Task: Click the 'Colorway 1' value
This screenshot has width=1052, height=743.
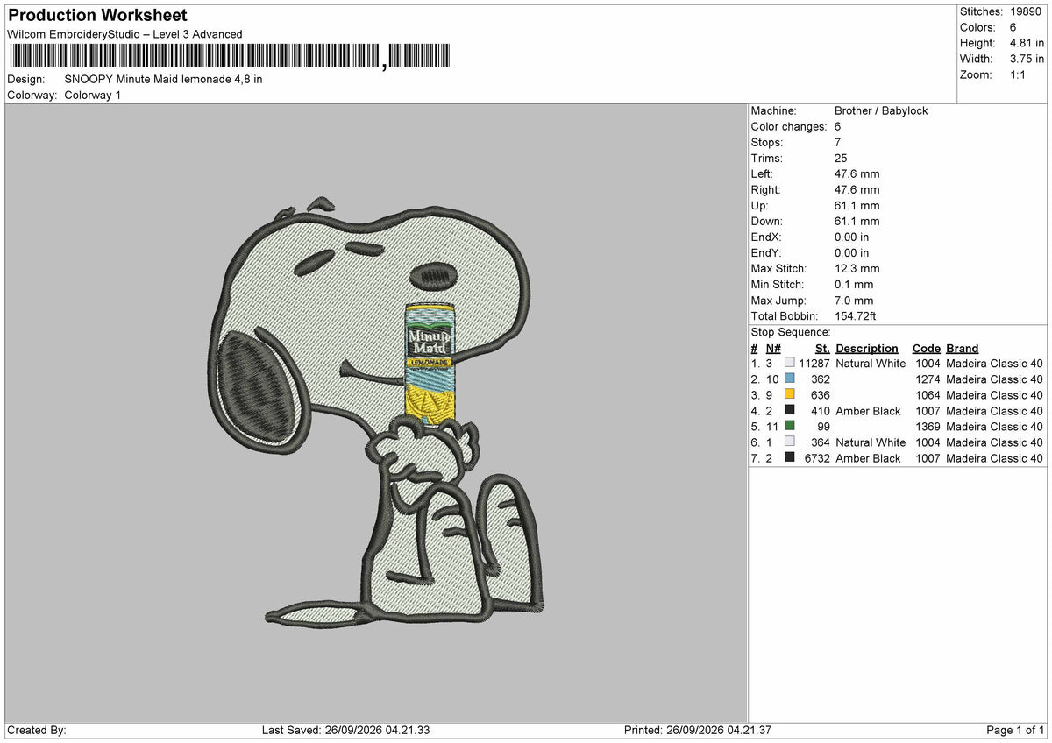Action: click(93, 95)
